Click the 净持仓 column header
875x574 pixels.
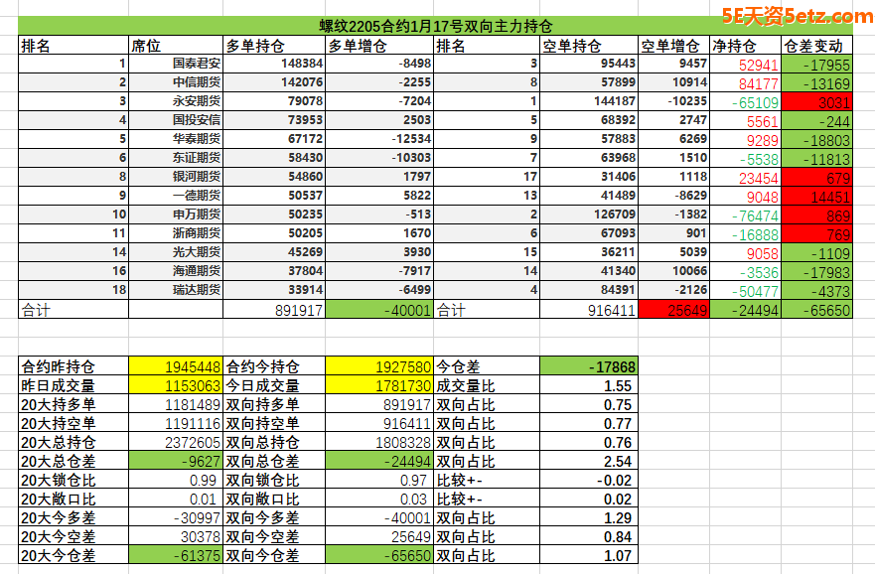click(745, 46)
